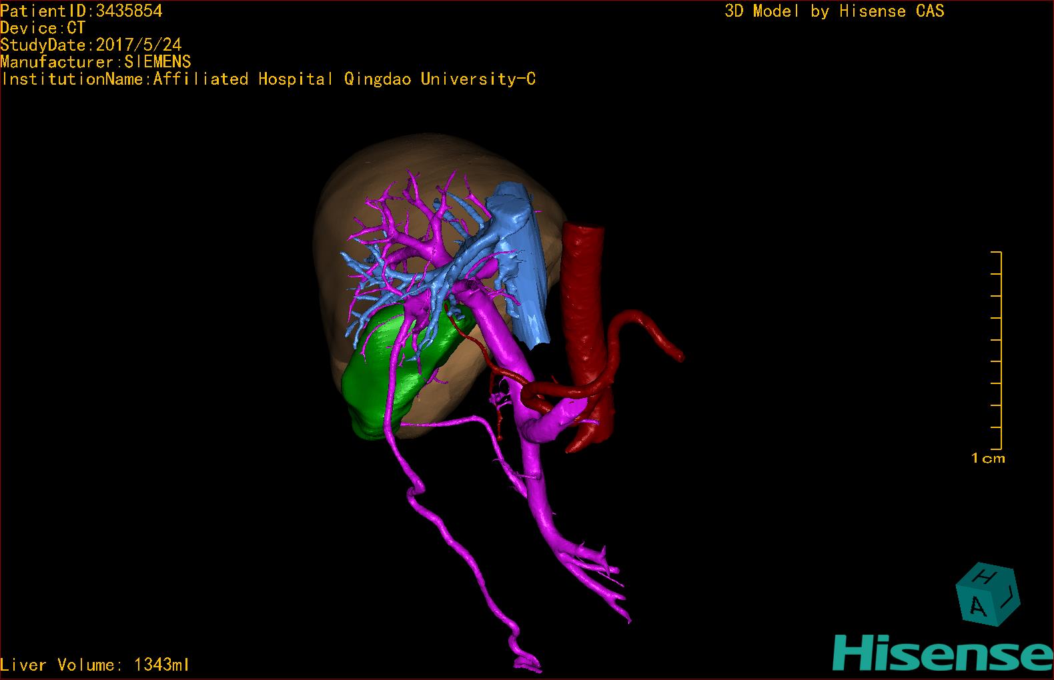The width and height of the screenshot is (1054, 680).
Task: Click the 1cm scale label
Action: pos(988,458)
